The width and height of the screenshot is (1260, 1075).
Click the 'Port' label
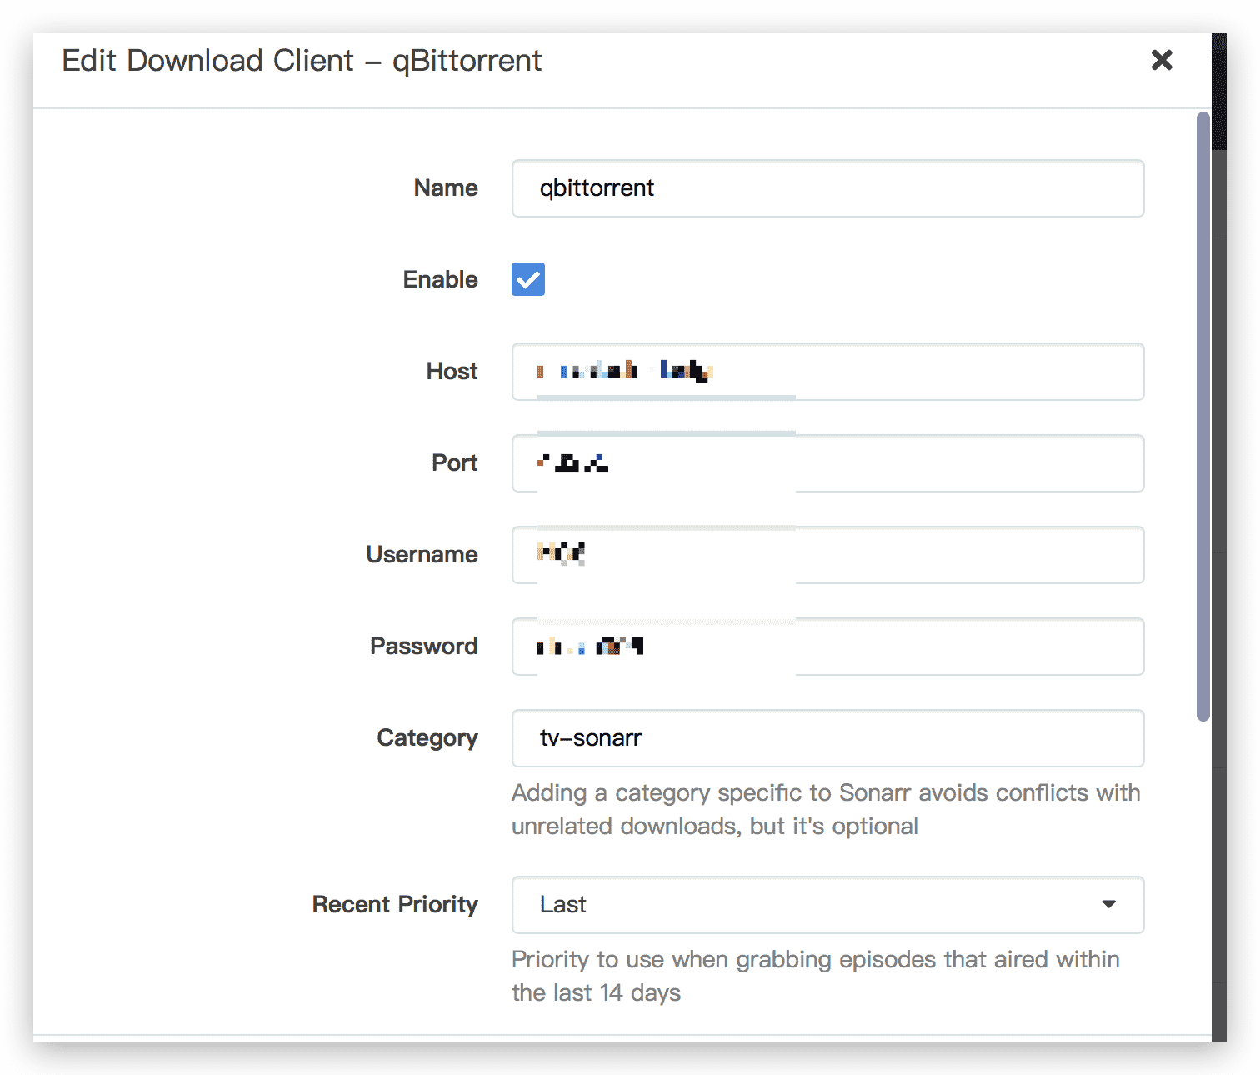(454, 462)
